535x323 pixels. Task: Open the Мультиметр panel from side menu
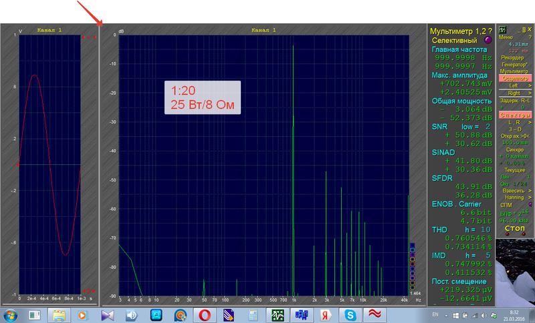[514, 71]
